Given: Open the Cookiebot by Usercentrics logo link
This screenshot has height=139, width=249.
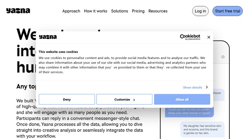Looking at the screenshot, I should pos(190,37).
